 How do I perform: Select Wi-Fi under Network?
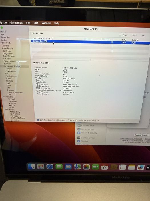pos(12,108)
